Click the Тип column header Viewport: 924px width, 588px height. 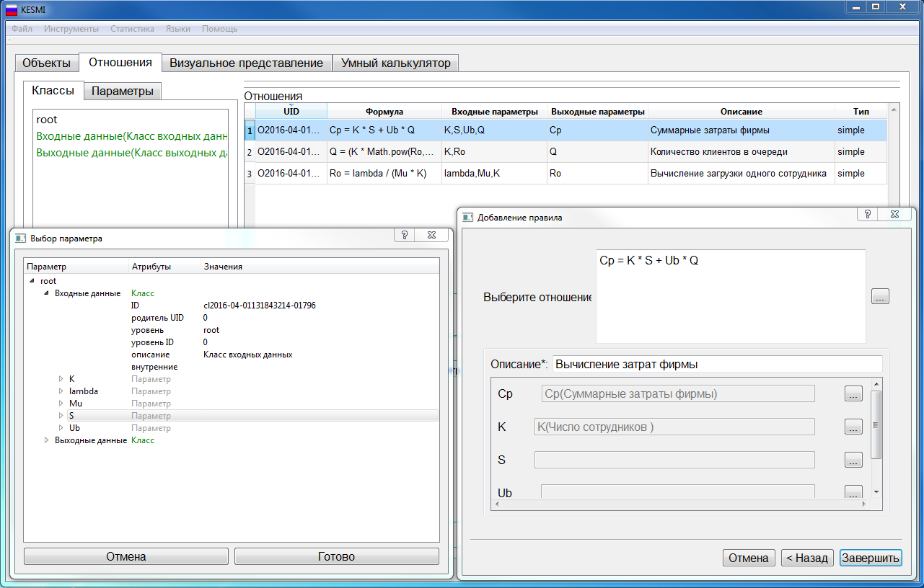861,111
